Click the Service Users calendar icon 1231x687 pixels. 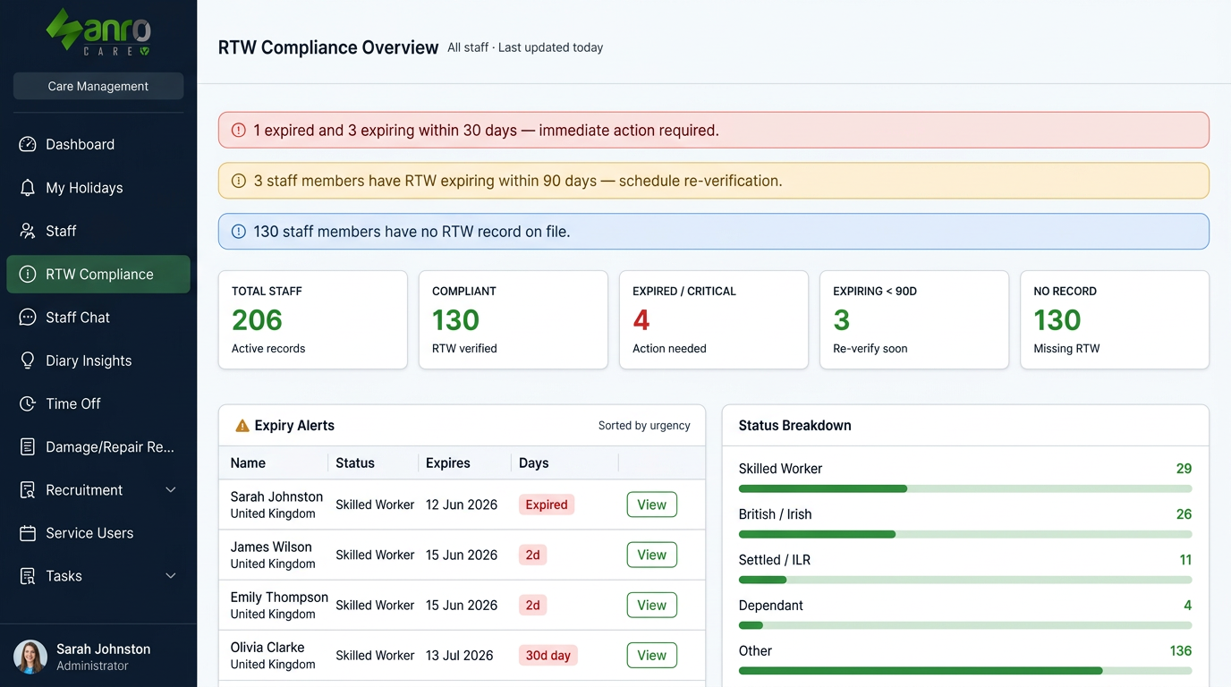tap(28, 533)
